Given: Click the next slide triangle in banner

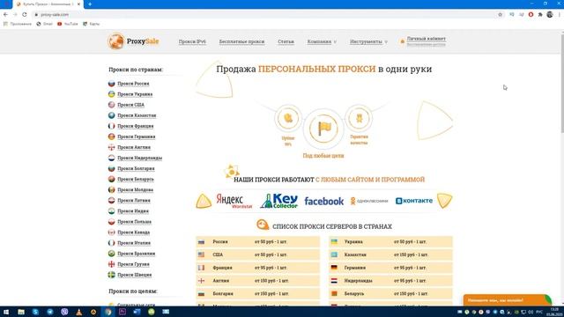Looking at the screenshot, I should [434, 121].
